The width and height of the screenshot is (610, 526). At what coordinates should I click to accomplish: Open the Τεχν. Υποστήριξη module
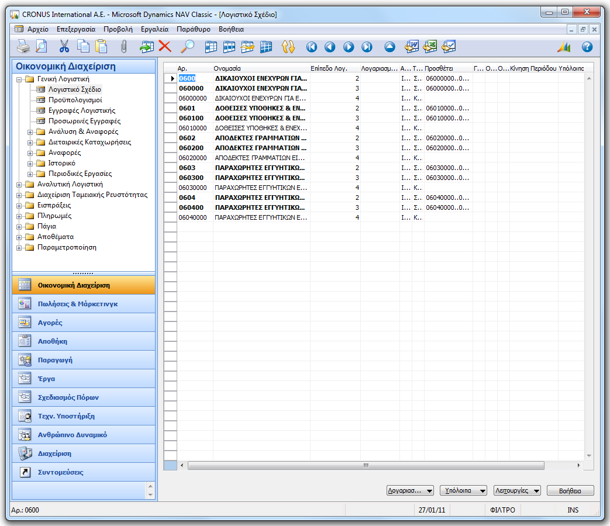84,416
